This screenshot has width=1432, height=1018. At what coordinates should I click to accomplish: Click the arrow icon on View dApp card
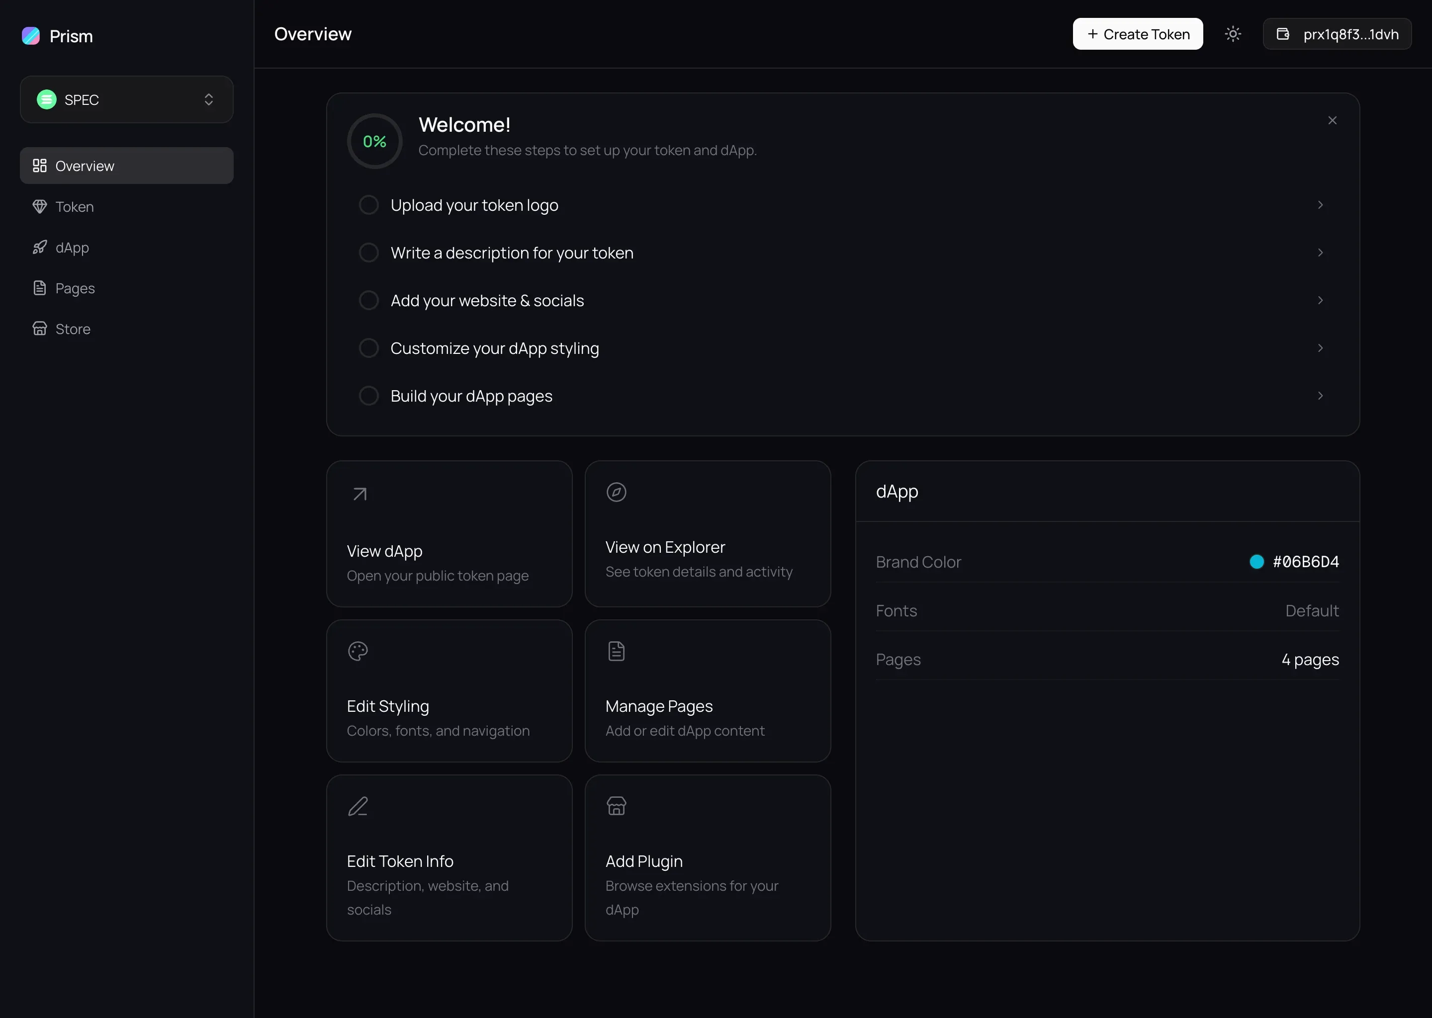click(x=360, y=494)
